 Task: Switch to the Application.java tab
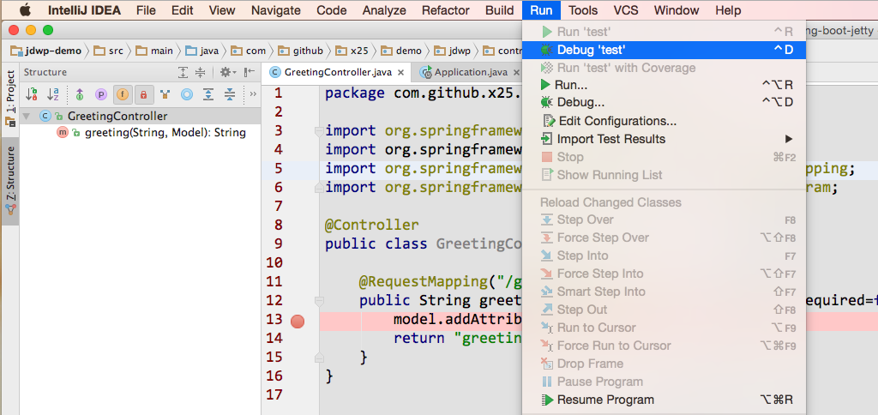(471, 72)
